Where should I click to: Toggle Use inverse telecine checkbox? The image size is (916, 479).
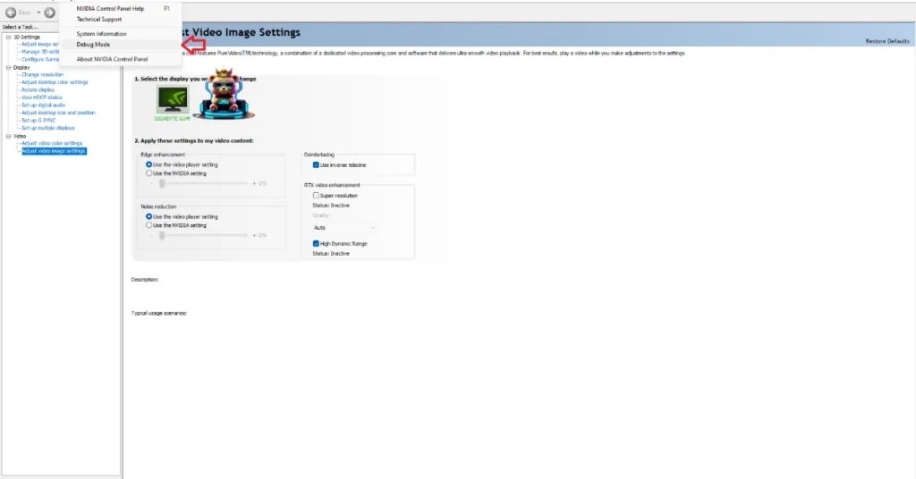click(316, 165)
